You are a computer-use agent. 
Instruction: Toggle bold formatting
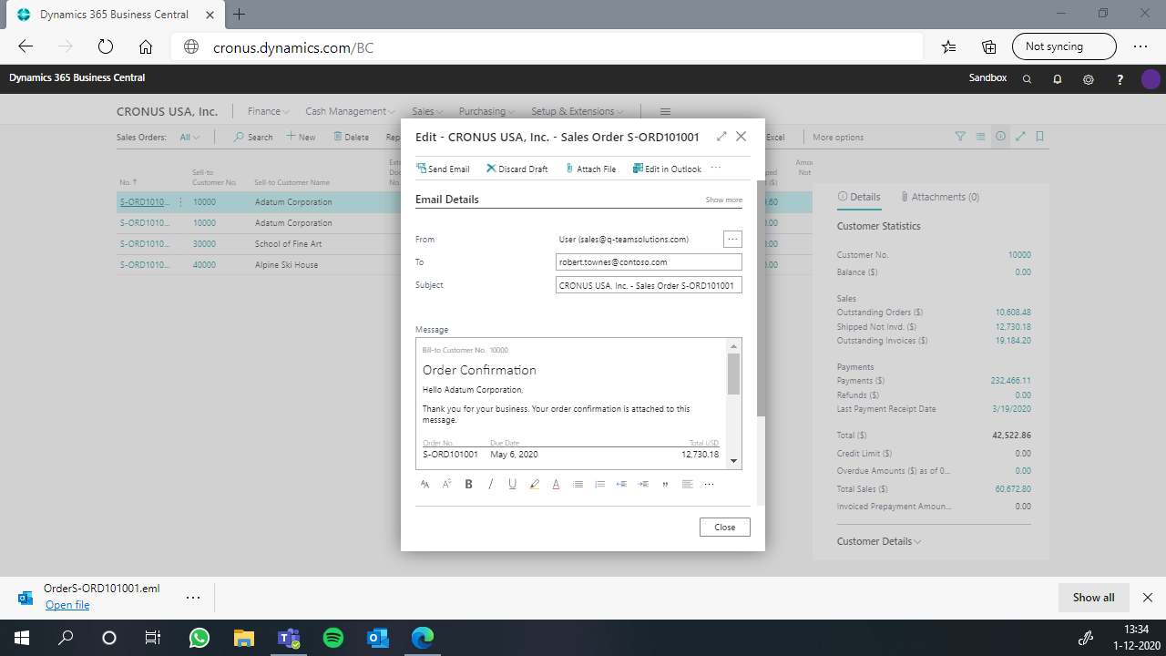[468, 485]
